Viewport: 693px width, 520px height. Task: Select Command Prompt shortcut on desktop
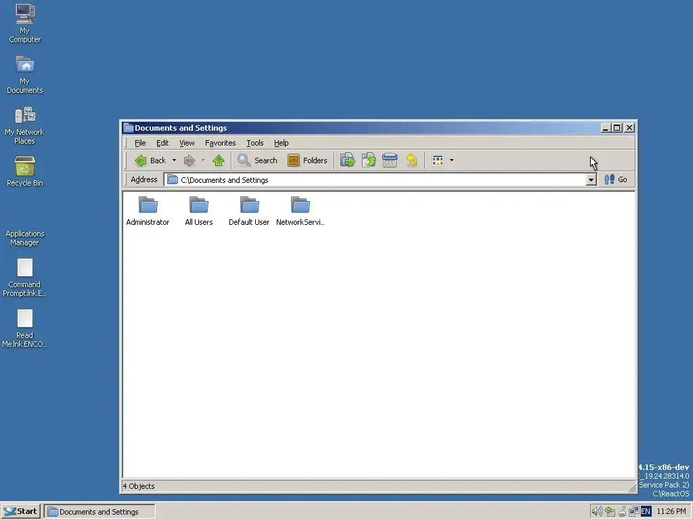[x=25, y=278]
